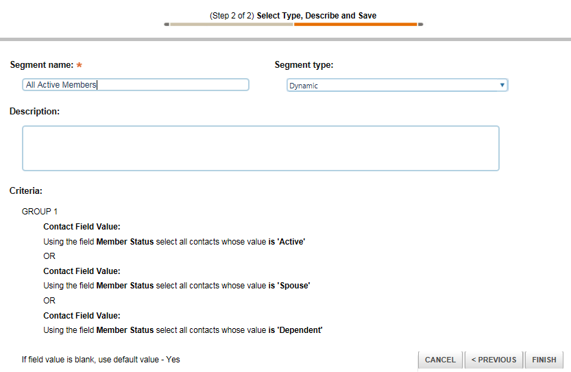
Task: Click the Segment name input field
Action: 135,85
